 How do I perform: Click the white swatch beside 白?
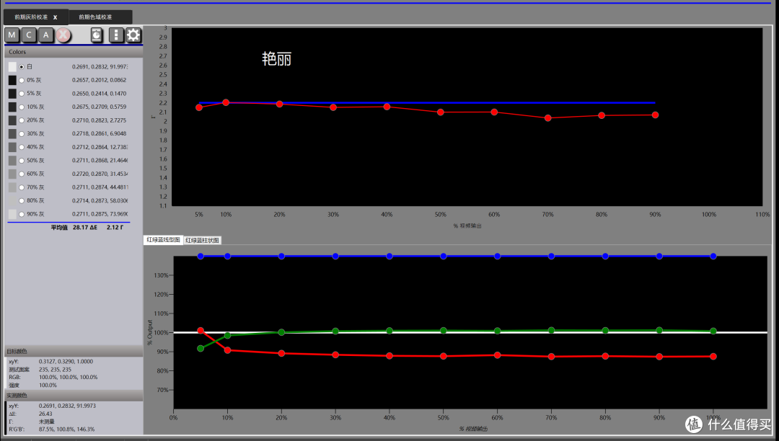tap(12, 66)
